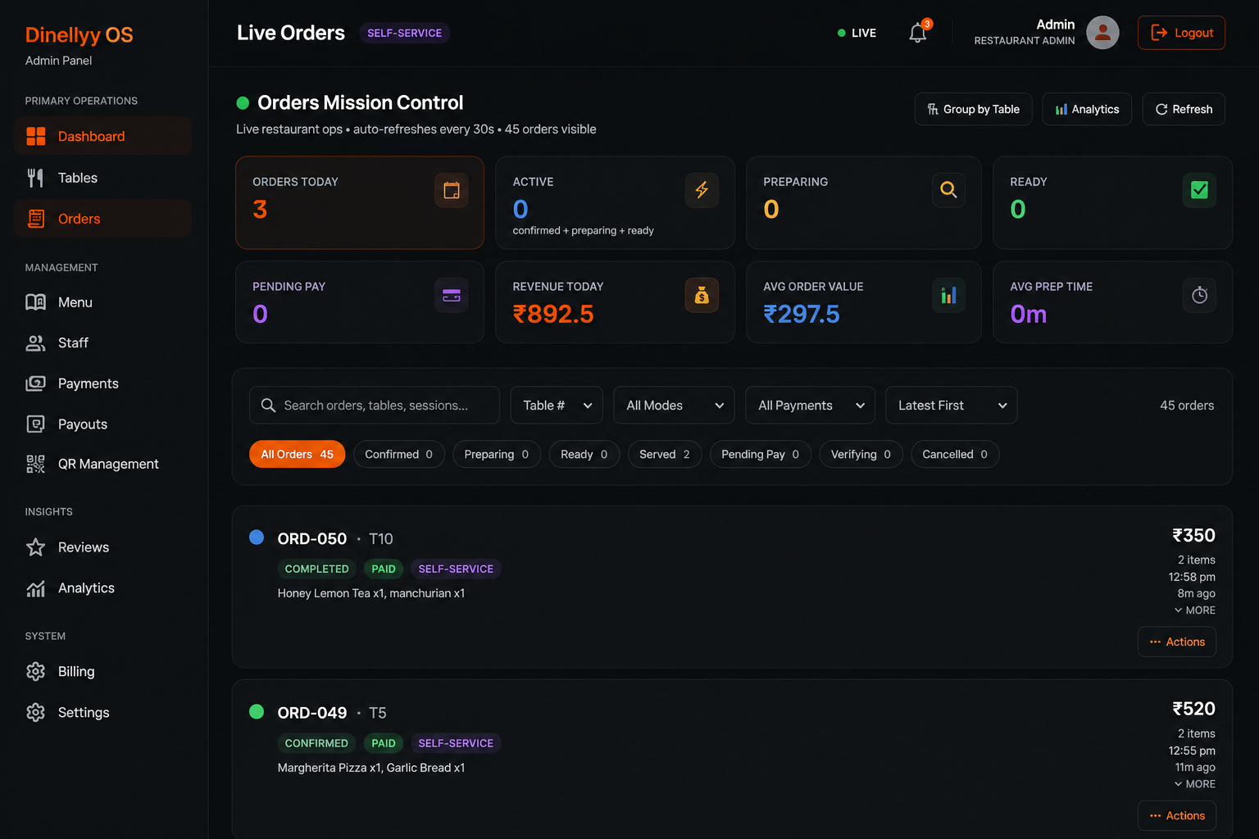Open the All Payments filter dropdown
The width and height of the screenshot is (1259, 839).
click(x=810, y=406)
